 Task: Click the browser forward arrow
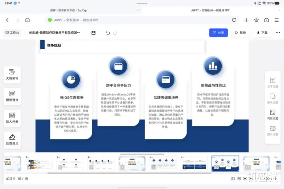(x=17, y=20)
